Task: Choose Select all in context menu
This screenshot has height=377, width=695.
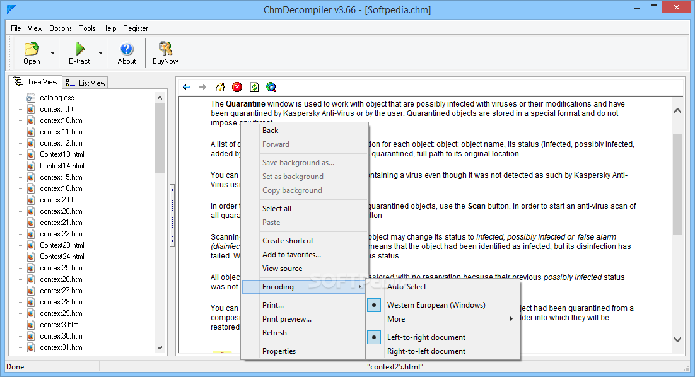Action: [x=304, y=208]
